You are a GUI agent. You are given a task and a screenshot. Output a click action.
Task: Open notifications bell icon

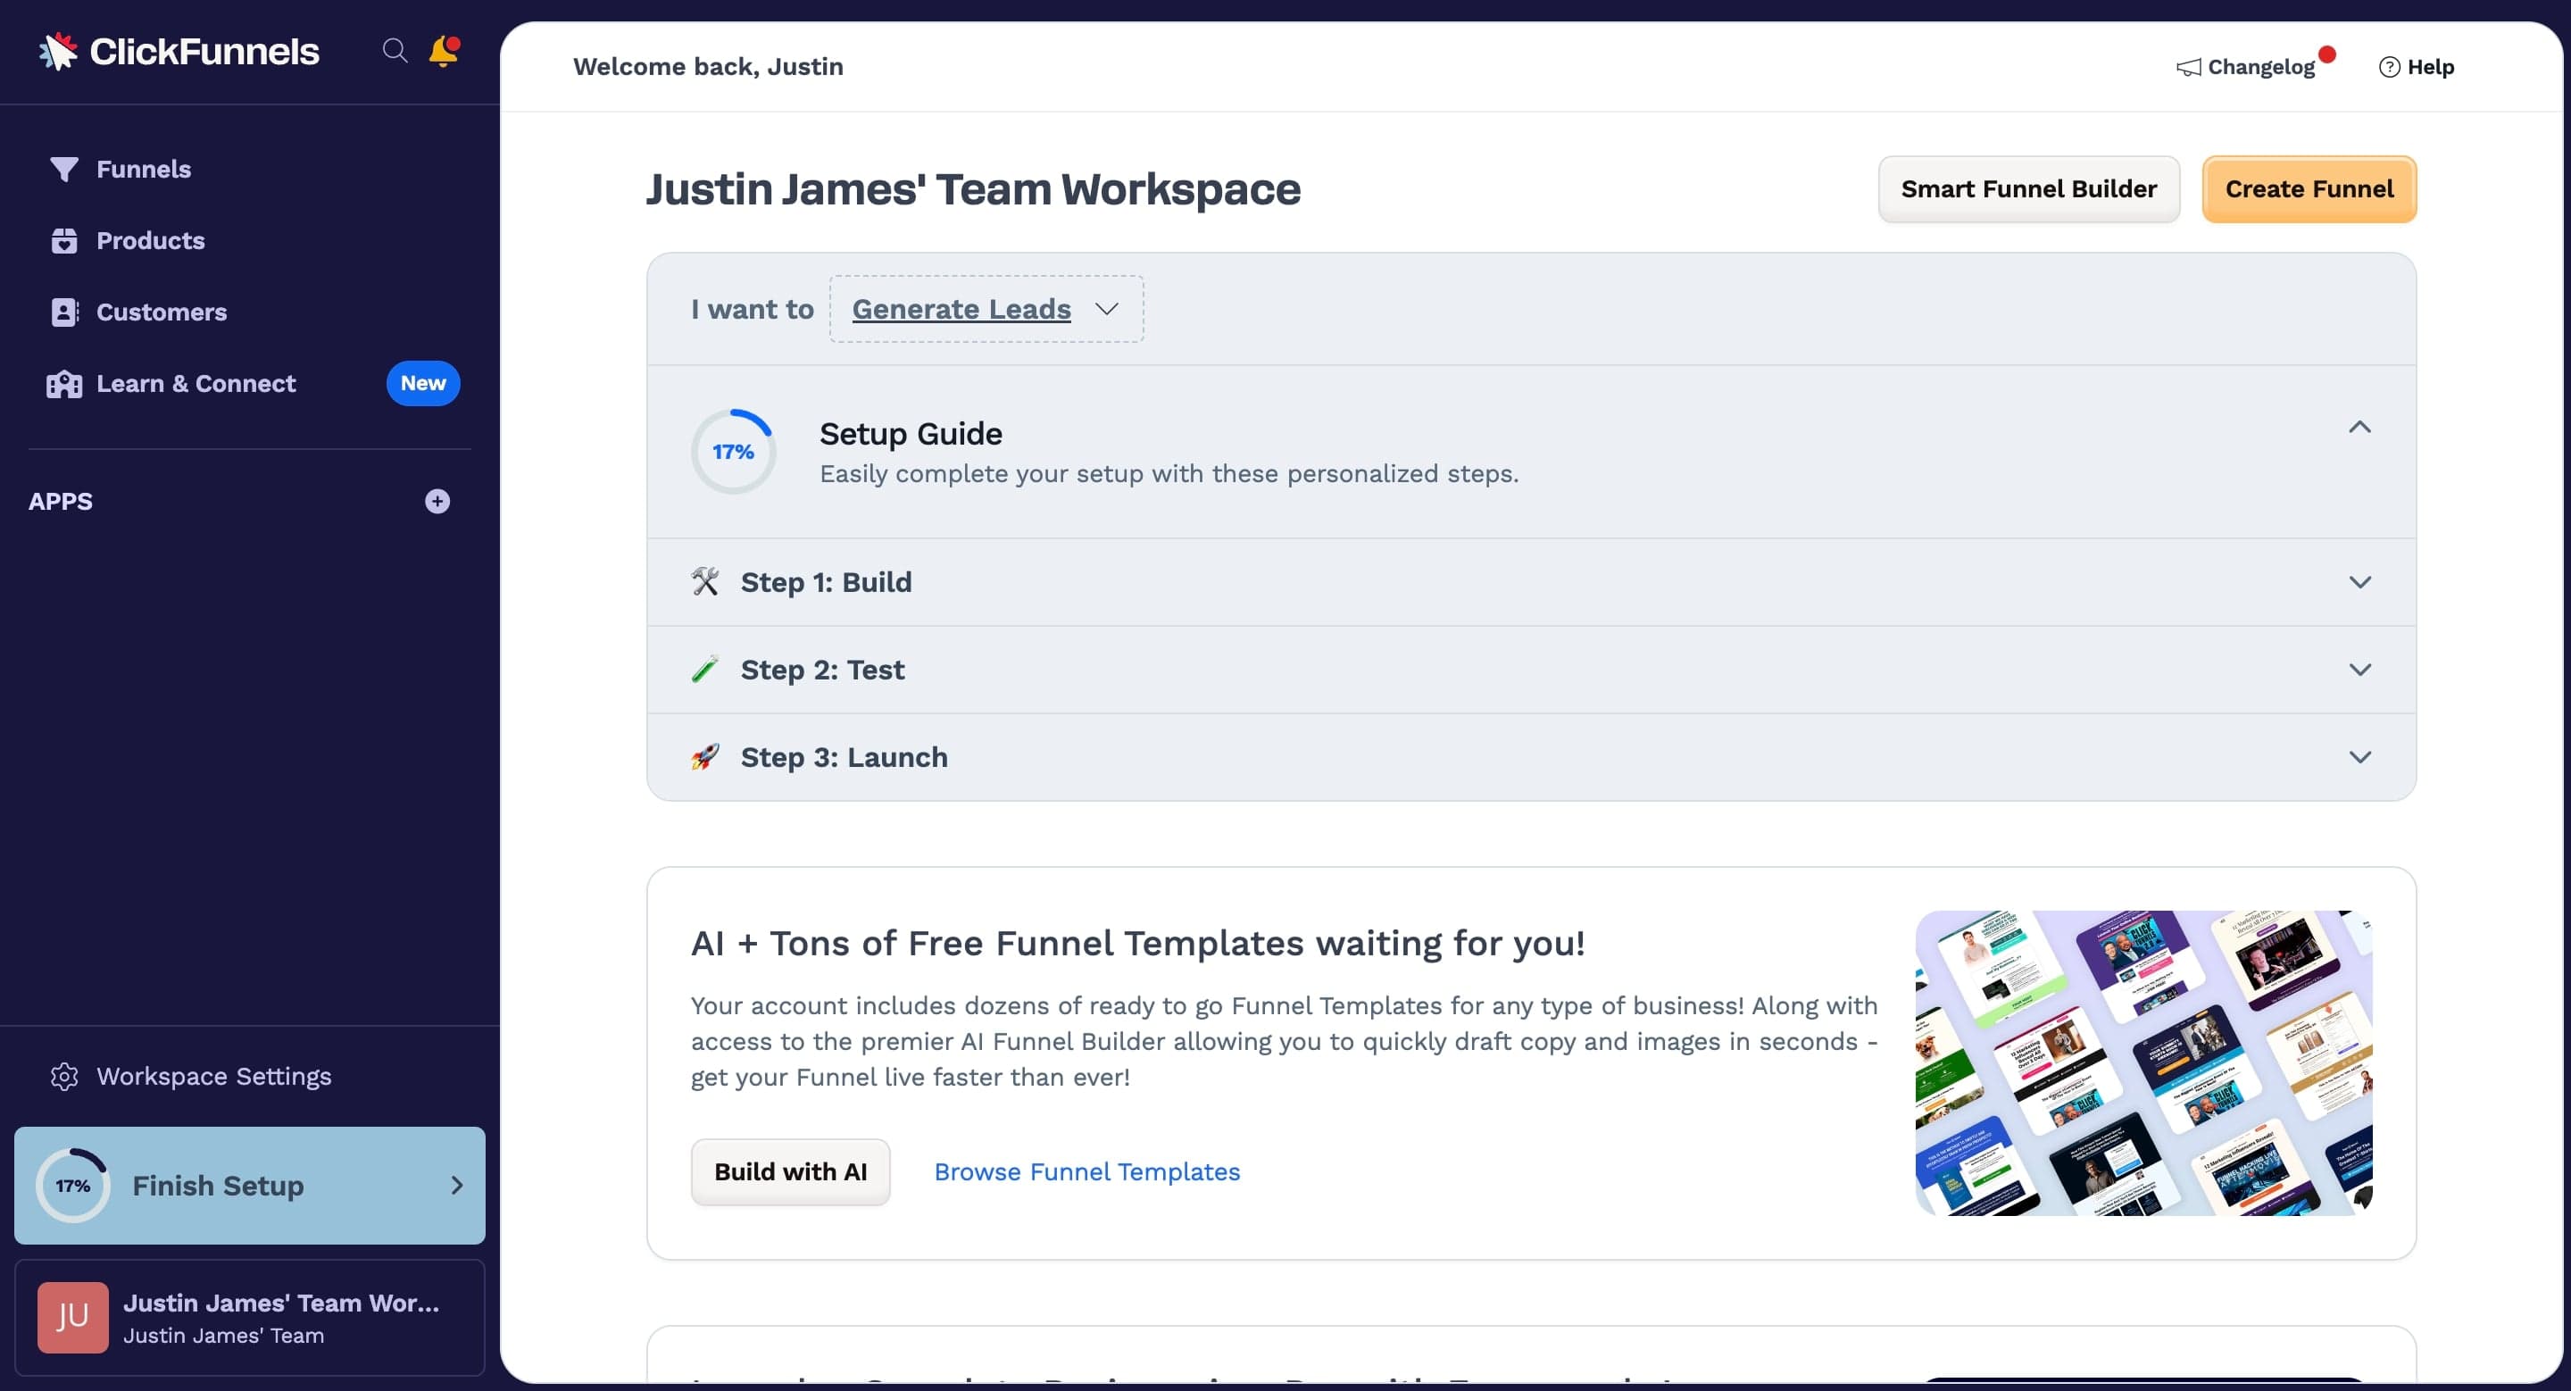[x=443, y=51]
